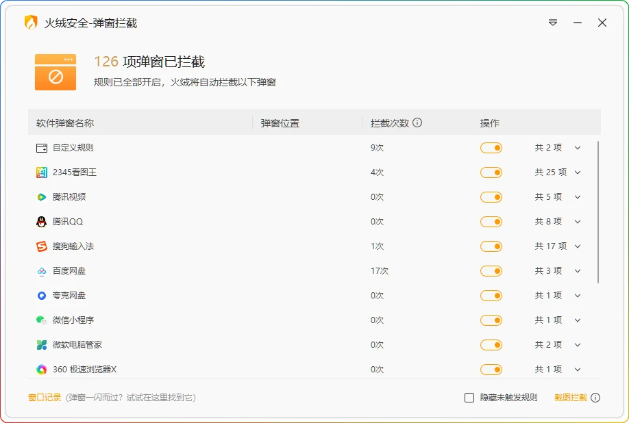Expand the 2345看图王 rules list
Image resolution: width=629 pixels, height=423 pixels.
click(578, 172)
